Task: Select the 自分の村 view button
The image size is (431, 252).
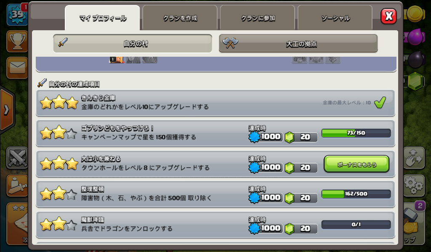Action: (x=133, y=43)
